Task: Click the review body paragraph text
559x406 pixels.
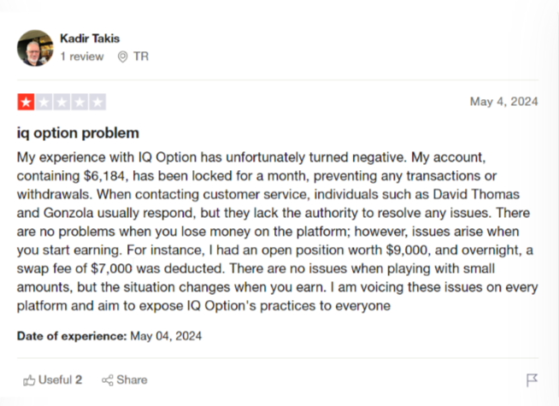Action: pos(277,232)
